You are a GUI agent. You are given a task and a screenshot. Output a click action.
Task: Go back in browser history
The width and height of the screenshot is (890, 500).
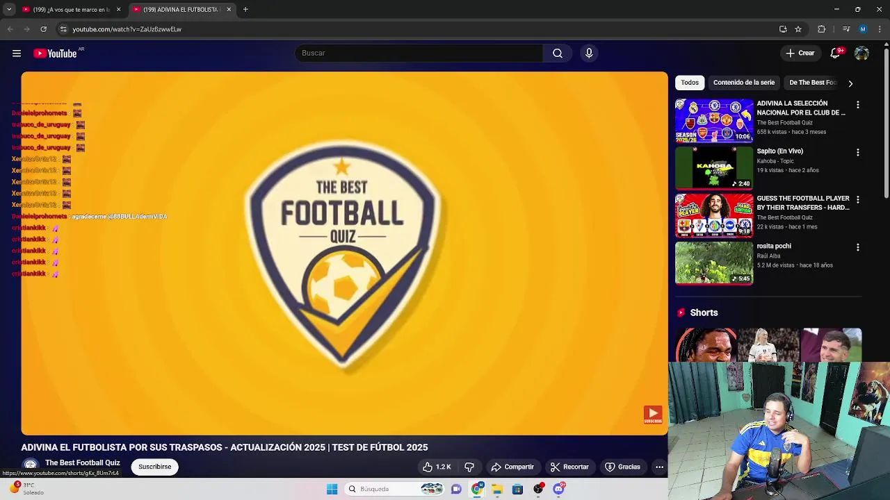coord(10,29)
